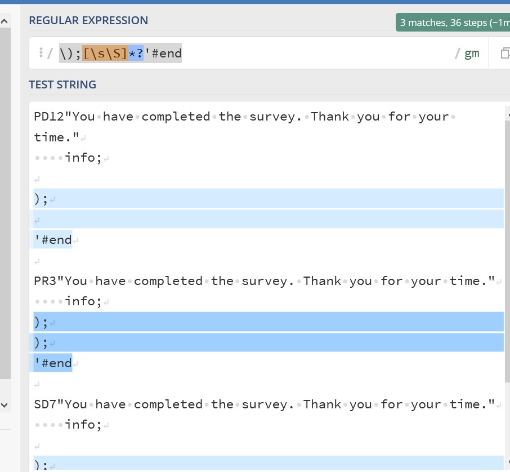Click the highlighted '#end match under PR3
Image resolution: width=510 pixels, height=472 pixels.
51,363
